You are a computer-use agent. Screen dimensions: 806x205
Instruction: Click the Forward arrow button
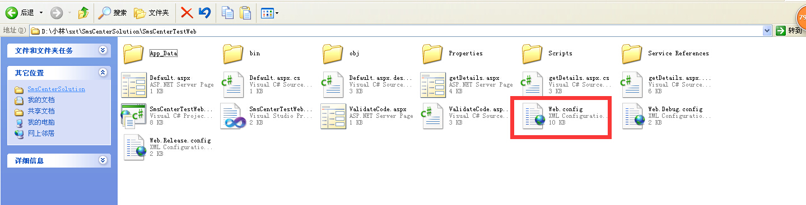tap(56, 12)
